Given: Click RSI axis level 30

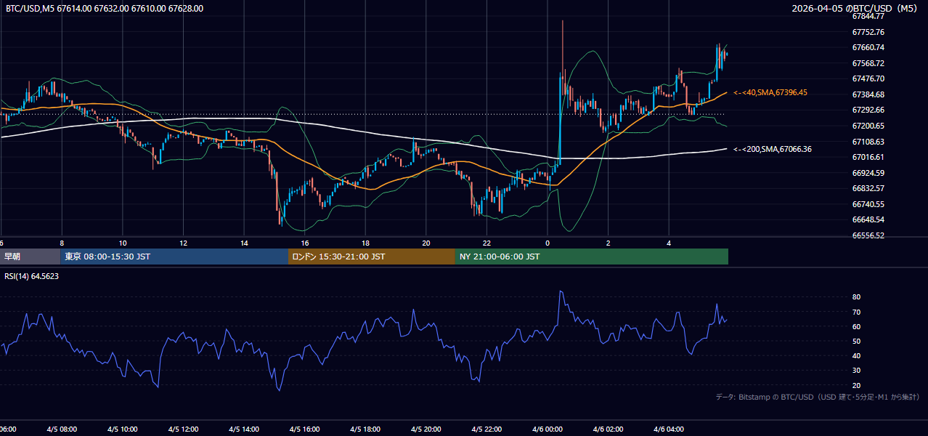Looking at the screenshot, I should [857, 371].
